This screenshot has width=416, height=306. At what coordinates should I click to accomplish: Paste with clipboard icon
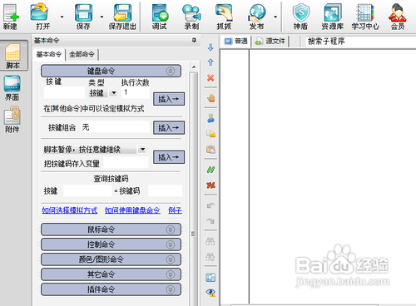pyautogui.click(x=210, y=150)
